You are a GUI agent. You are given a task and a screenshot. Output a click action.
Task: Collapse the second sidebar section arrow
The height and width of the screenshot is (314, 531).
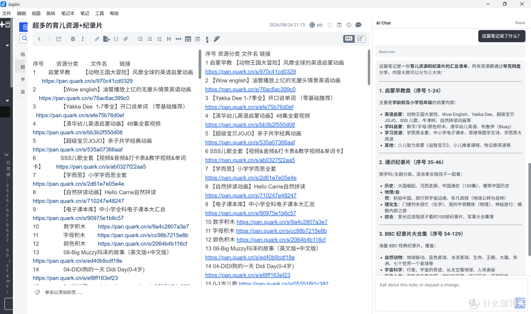click(7, 101)
